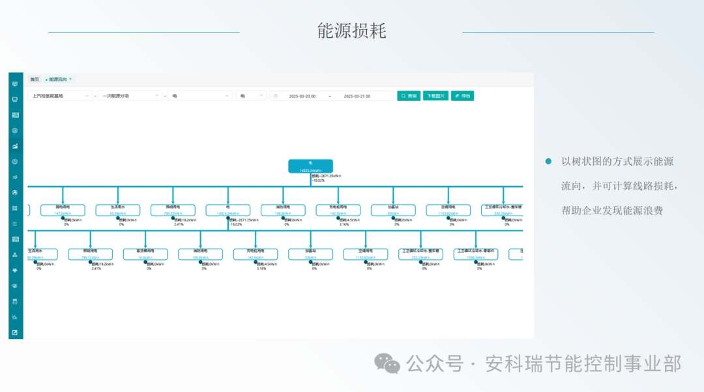This screenshot has width=704, height=392.
Task: Open the monitor screen icon in the sidebar
Action: click(14, 100)
